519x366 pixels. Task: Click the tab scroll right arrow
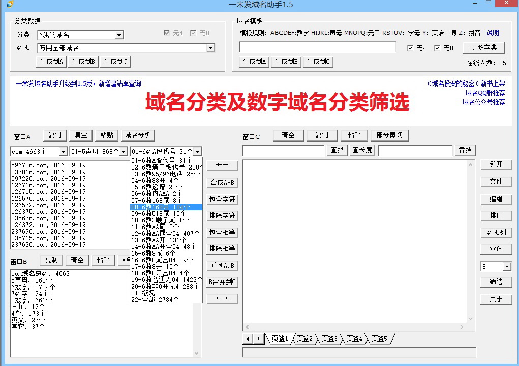259,339
